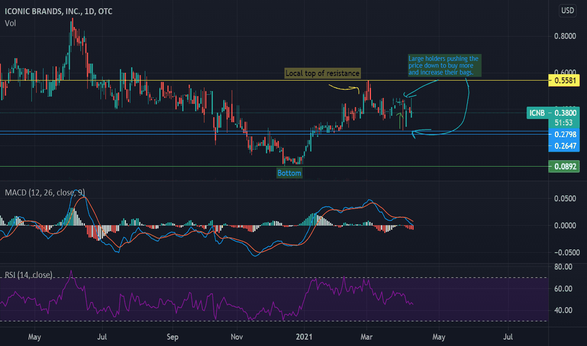Image resolution: width=587 pixels, height=346 pixels.
Task: Click the blue 0.2798 price label
Action: coord(564,134)
